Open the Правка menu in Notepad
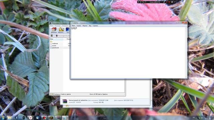This screenshot has width=214, height=120. coord(79,26)
